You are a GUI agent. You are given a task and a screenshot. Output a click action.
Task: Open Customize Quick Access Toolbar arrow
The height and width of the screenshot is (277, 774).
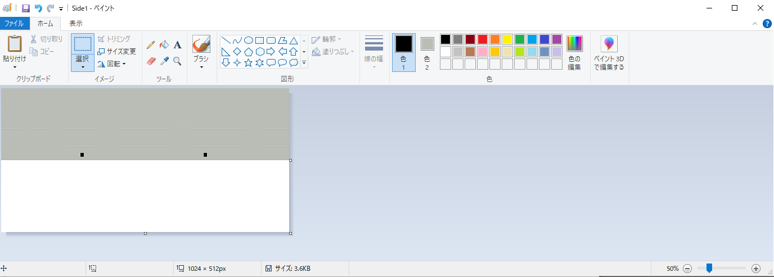[61, 8]
